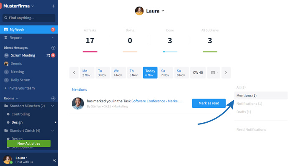Select We 4 Nov
The width and height of the screenshot is (292, 166).
[118, 73]
